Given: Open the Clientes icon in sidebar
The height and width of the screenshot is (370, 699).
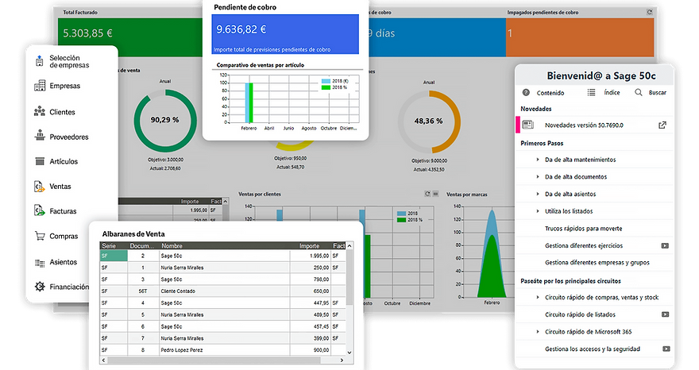Looking at the screenshot, I should (40, 111).
